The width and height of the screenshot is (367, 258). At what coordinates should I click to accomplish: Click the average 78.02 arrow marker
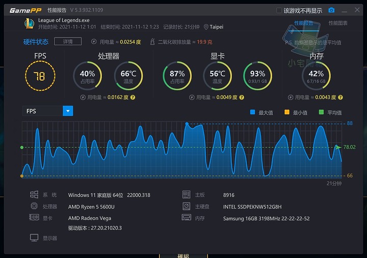(x=338, y=147)
